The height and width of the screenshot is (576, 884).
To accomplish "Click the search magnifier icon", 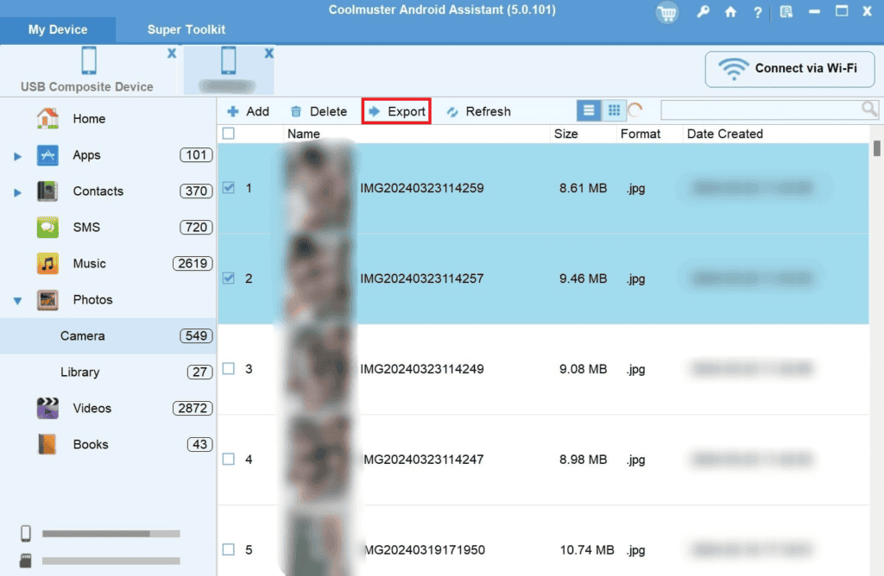I will click(x=869, y=109).
